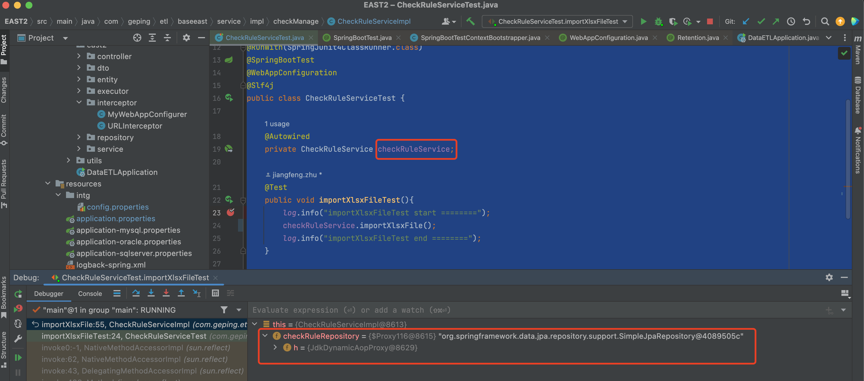Open the SpringBootTest.java editor tab
The image size is (864, 381).
(x=362, y=38)
